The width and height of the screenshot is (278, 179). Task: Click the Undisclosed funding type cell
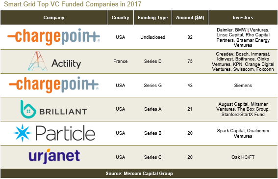pos(152,37)
